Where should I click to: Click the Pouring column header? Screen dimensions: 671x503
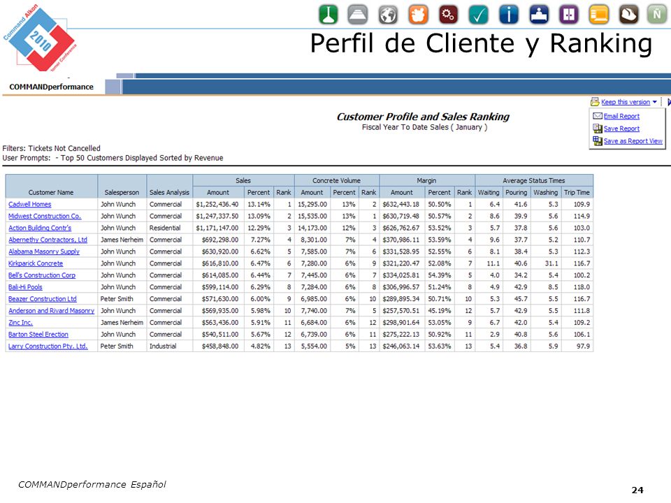pyautogui.click(x=516, y=193)
